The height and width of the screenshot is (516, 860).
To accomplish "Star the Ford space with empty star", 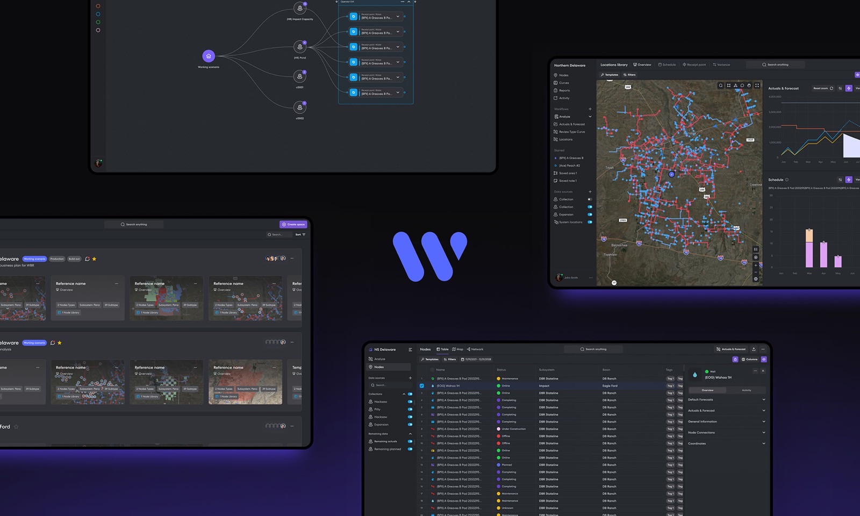I will pyautogui.click(x=16, y=427).
